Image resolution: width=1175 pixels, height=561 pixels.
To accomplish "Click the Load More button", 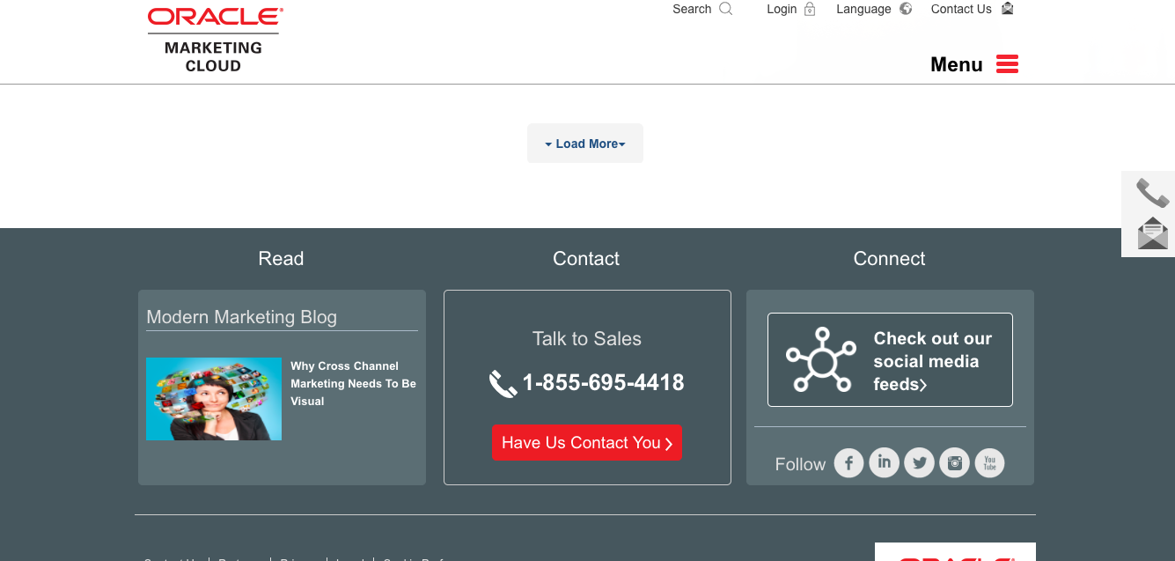I will 585,144.
